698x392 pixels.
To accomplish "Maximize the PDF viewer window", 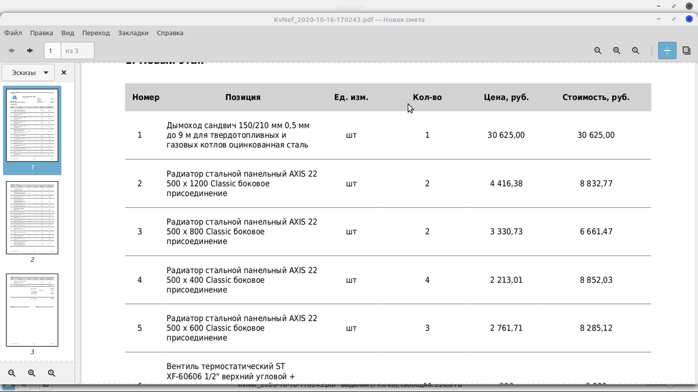I will coord(674,19).
